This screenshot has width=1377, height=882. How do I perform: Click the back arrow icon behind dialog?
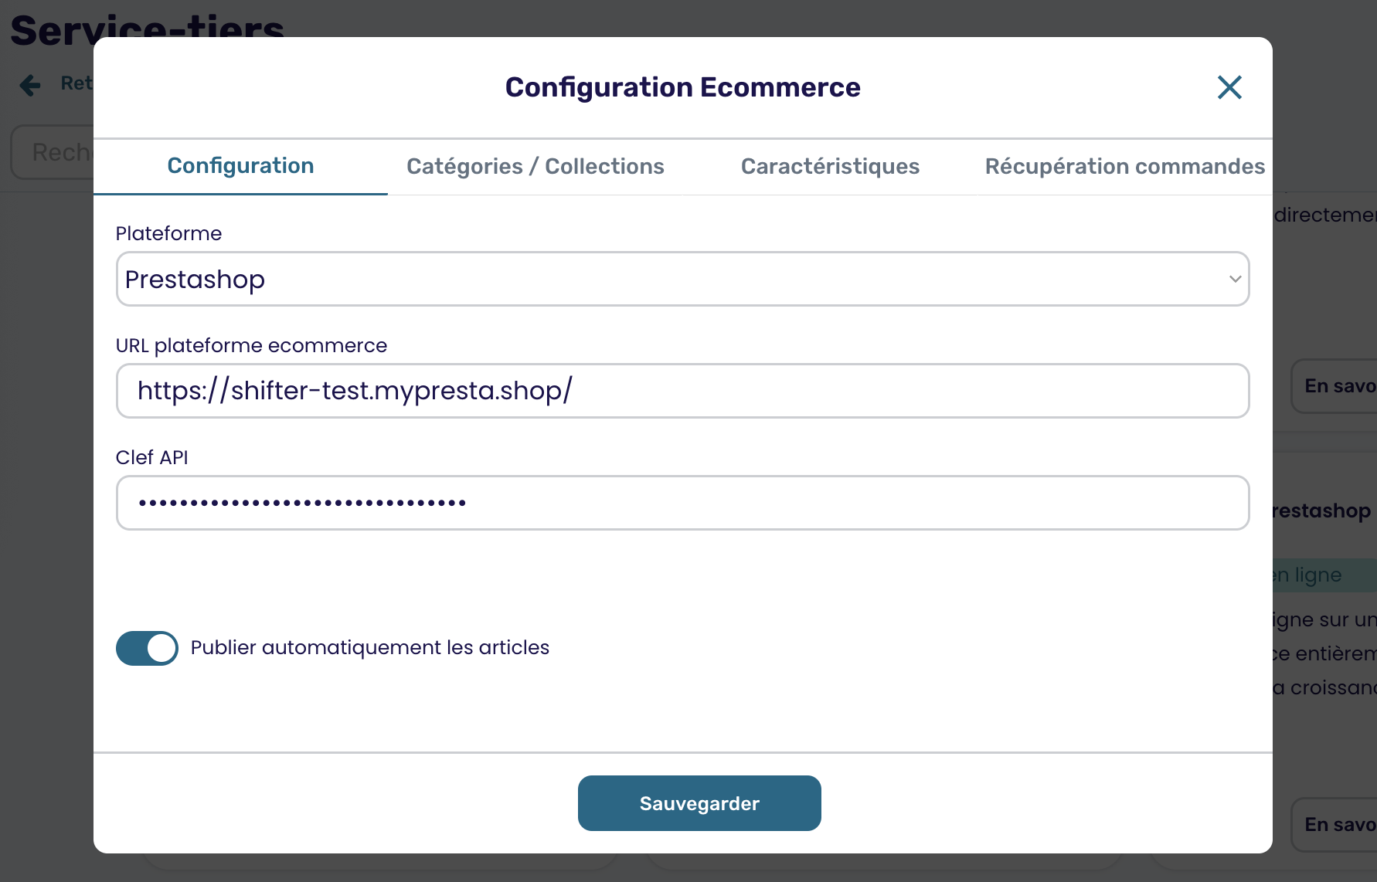click(x=30, y=84)
